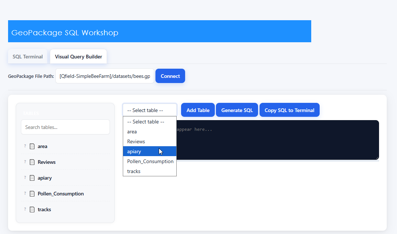Collapse the Select table combo box

(150, 110)
